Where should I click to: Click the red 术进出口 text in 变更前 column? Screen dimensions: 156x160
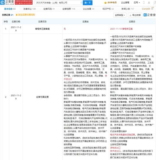[68, 79]
